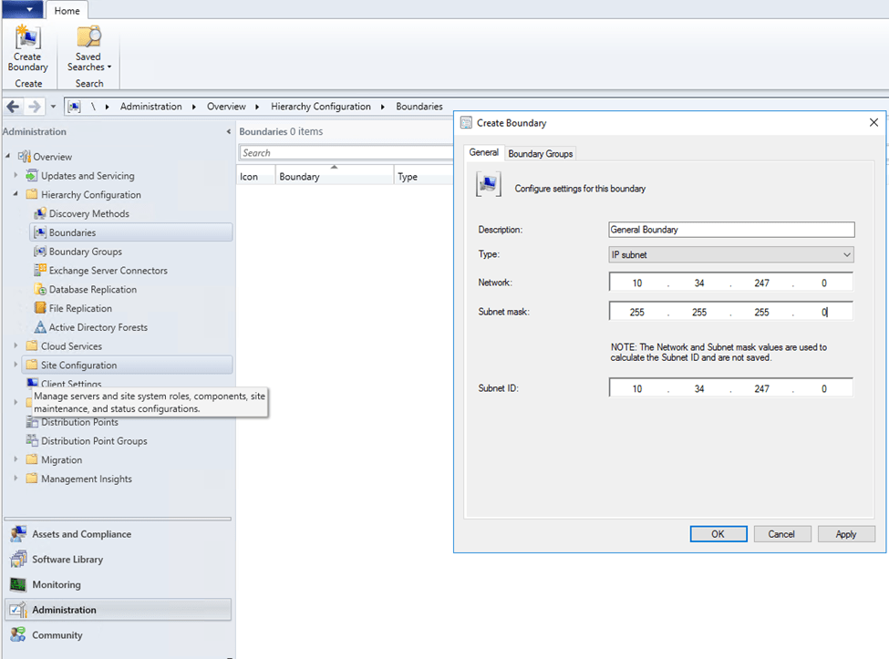Select the Discovery Methods node icon
The height and width of the screenshot is (659, 889).
(40, 213)
